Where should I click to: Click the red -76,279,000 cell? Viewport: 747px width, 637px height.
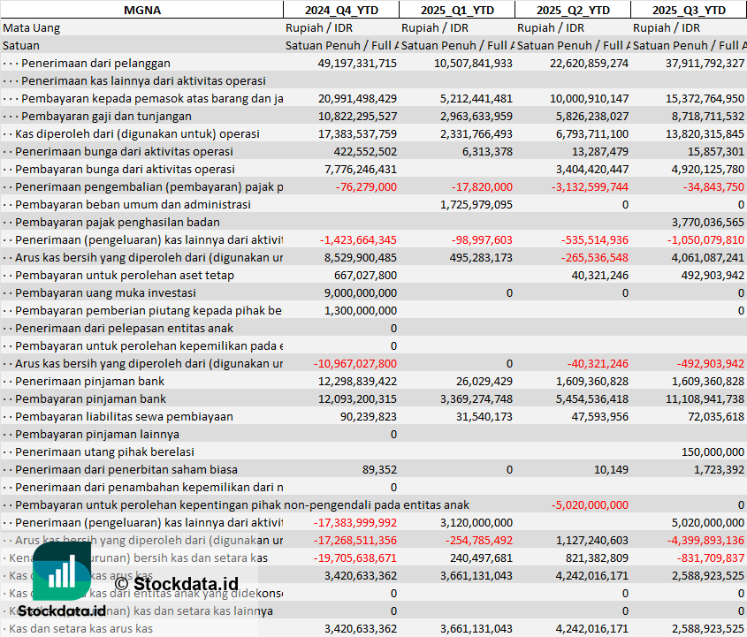pos(365,186)
